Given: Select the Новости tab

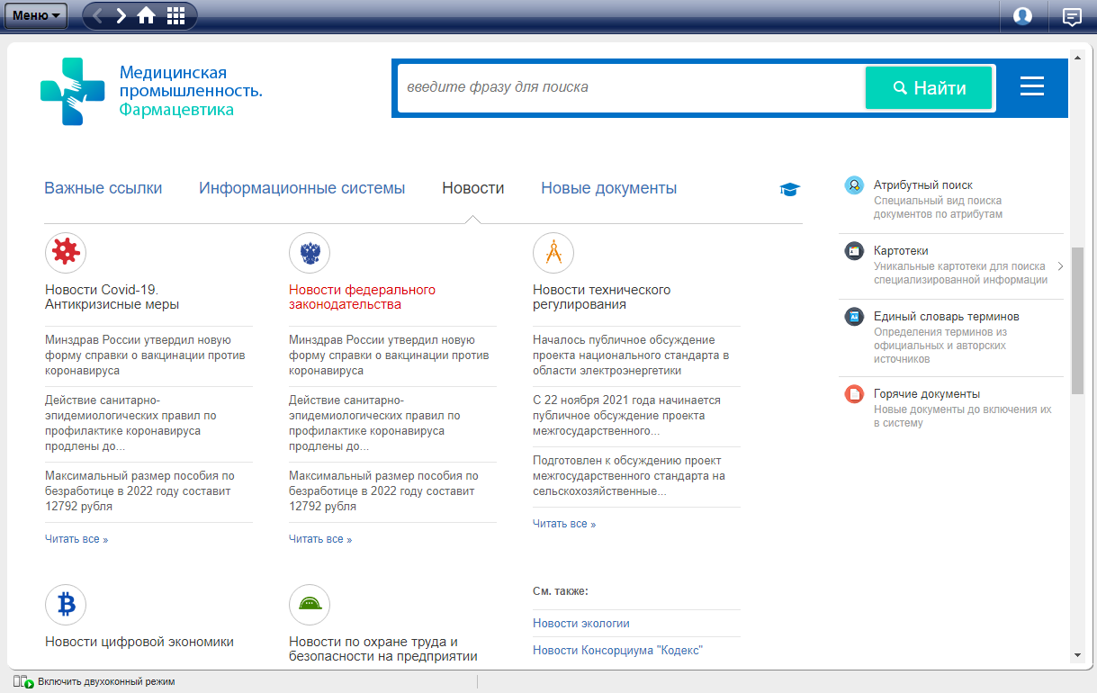Looking at the screenshot, I should tap(473, 188).
